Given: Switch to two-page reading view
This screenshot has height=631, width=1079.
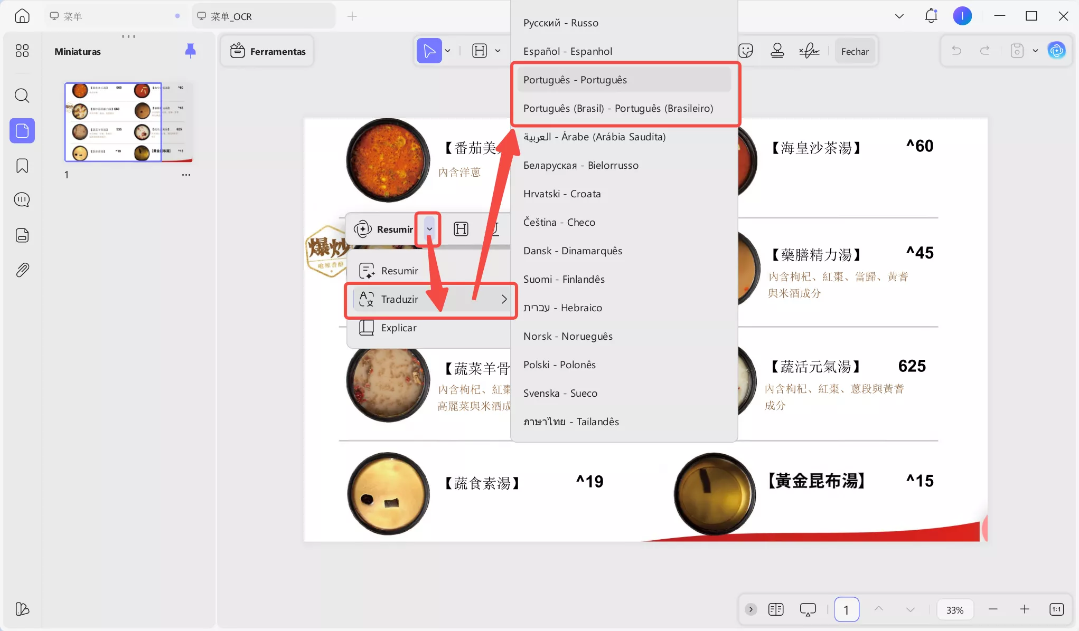Looking at the screenshot, I should [x=776, y=609].
